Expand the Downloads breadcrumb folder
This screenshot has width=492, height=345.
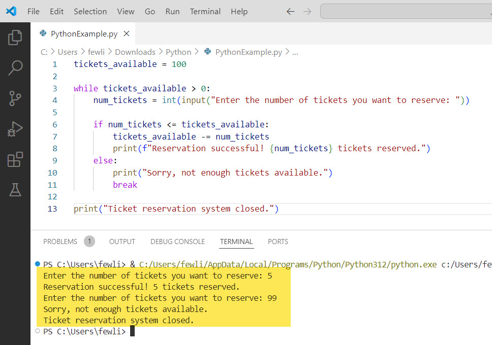135,52
